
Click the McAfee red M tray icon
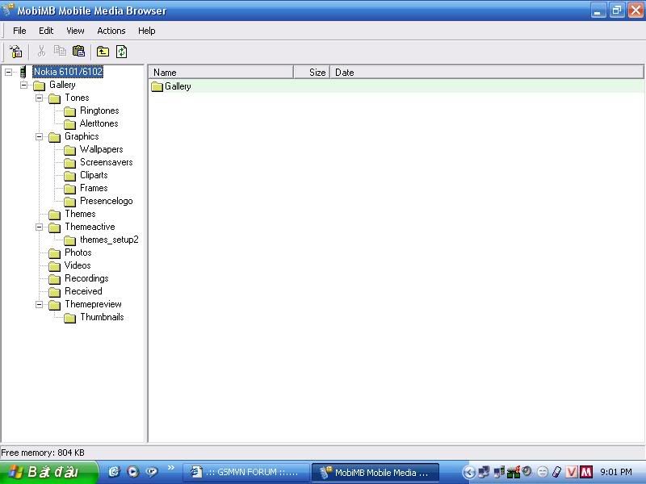[586, 472]
